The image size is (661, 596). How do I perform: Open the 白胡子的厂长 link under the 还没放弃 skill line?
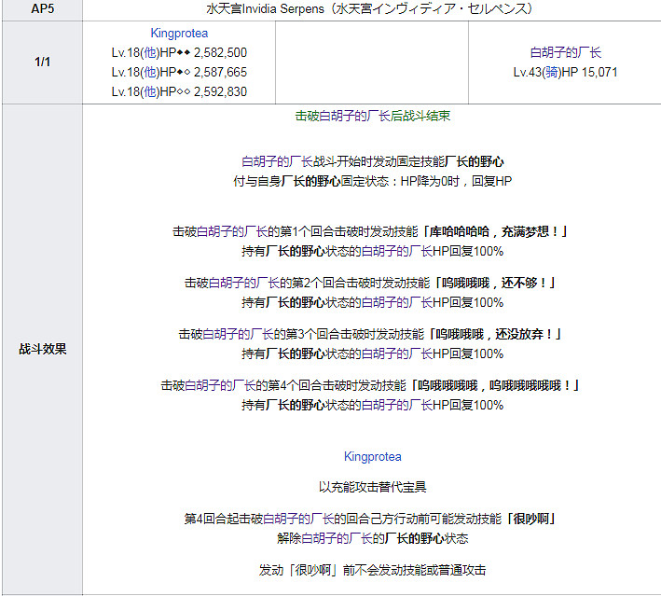pos(397,353)
